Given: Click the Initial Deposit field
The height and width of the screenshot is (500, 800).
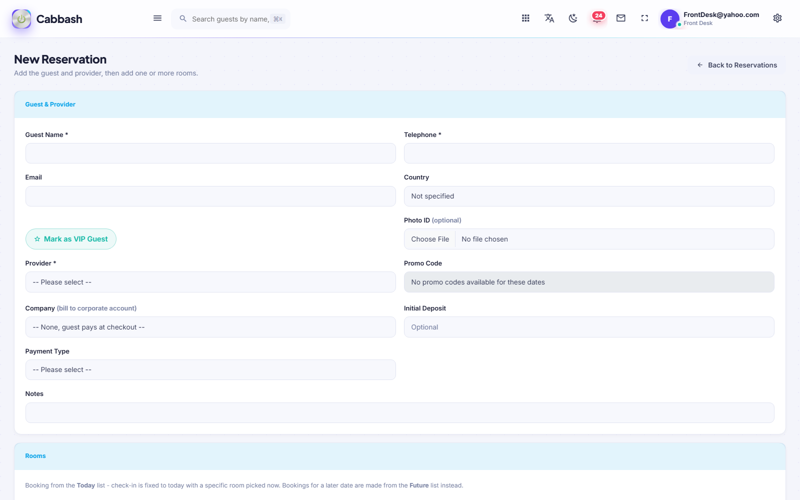Looking at the screenshot, I should 589,327.
